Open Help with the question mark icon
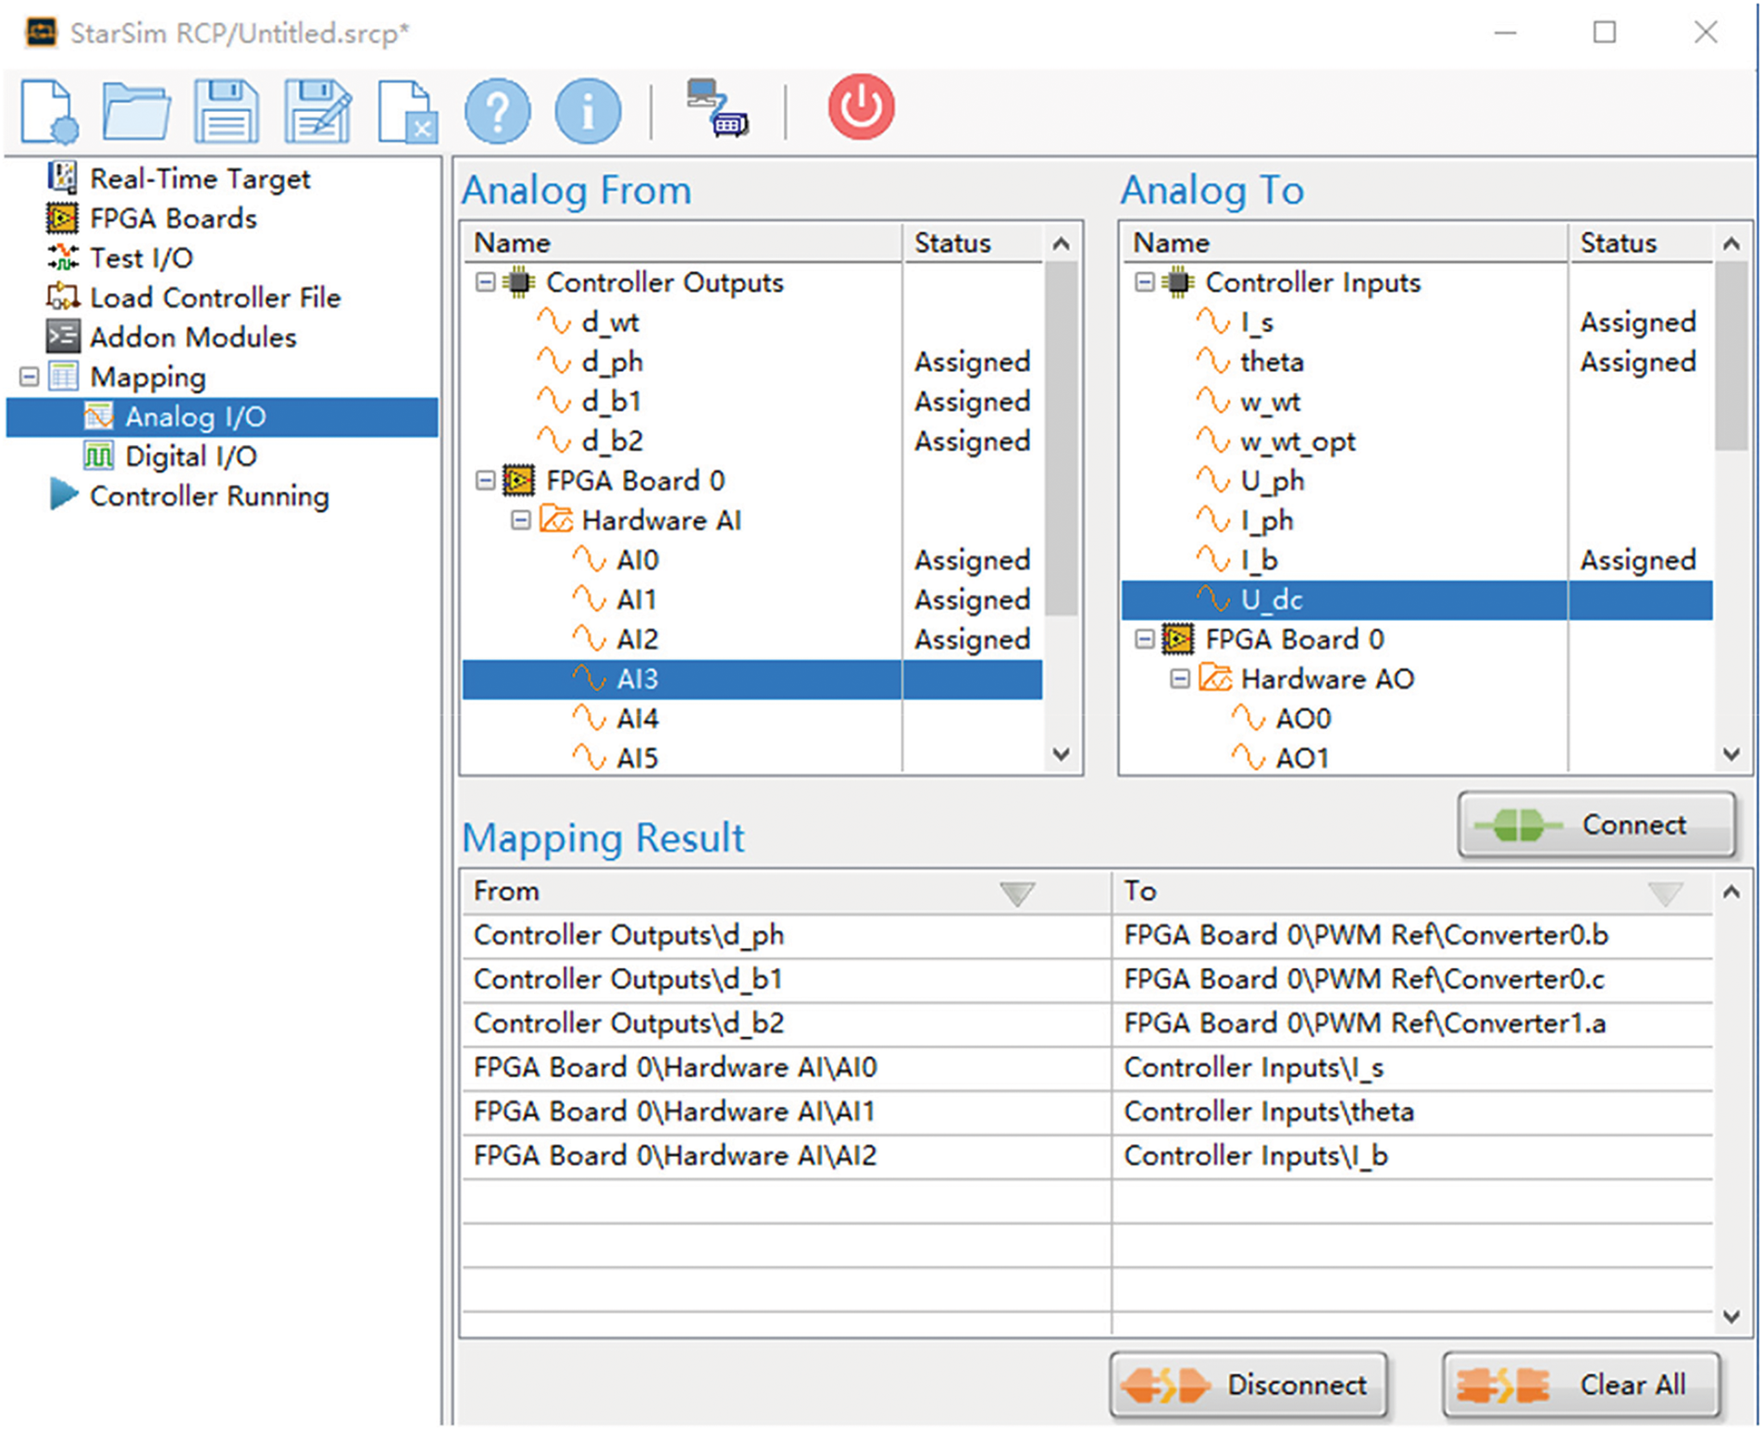This screenshot has height=1430, width=1763. tap(497, 111)
